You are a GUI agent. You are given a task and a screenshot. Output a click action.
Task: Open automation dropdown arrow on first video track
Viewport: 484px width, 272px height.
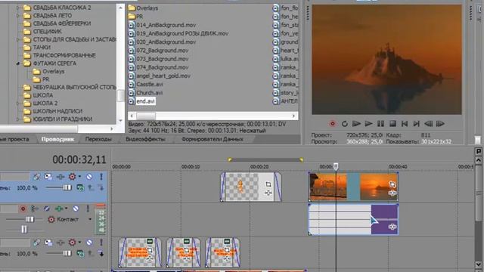(79, 177)
